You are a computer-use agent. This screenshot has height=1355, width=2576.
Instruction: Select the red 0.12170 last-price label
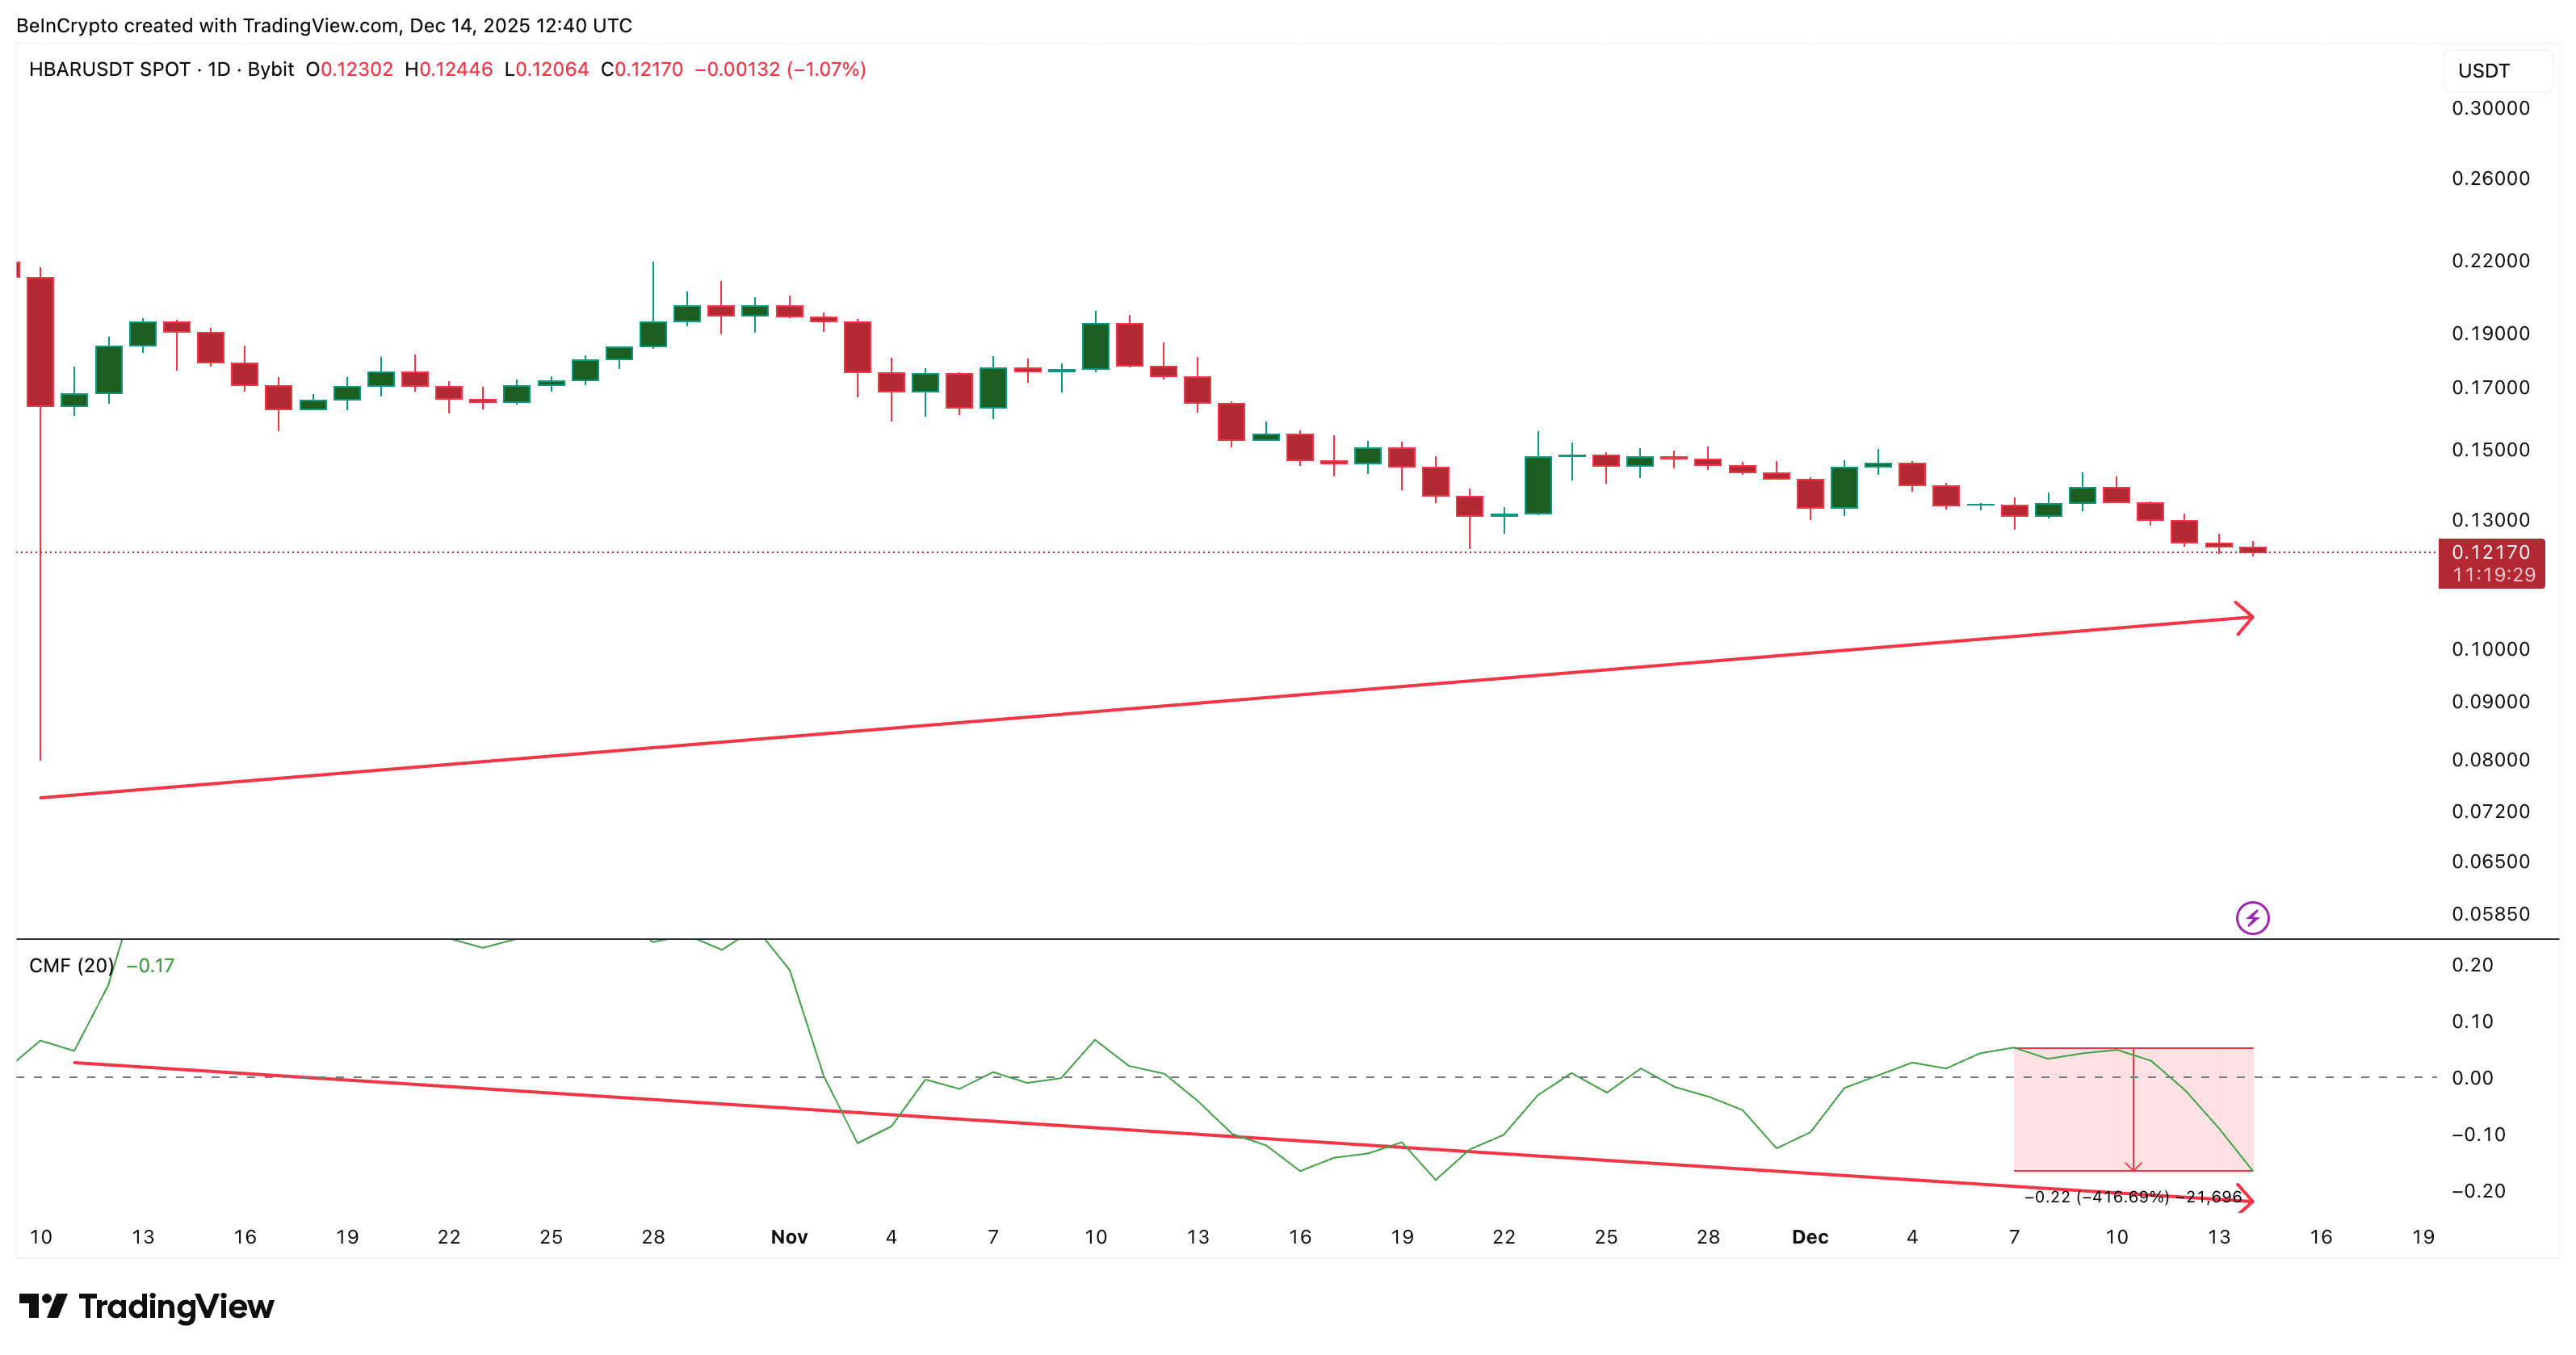click(x=2492, y=553)
